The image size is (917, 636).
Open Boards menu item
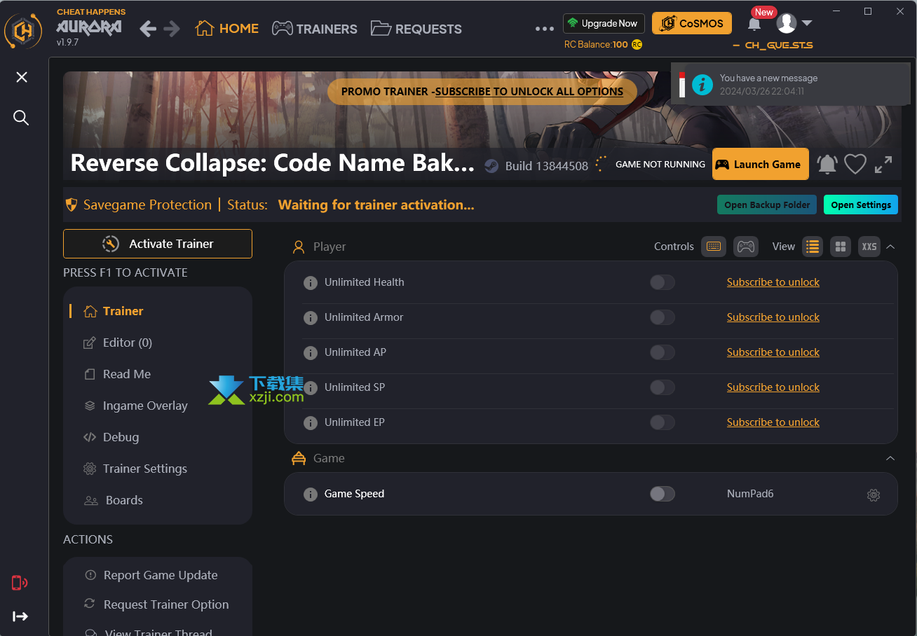(114, 500)
